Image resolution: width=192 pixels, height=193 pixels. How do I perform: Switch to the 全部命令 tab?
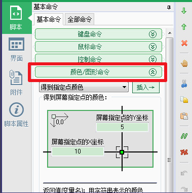click(80, 19)
